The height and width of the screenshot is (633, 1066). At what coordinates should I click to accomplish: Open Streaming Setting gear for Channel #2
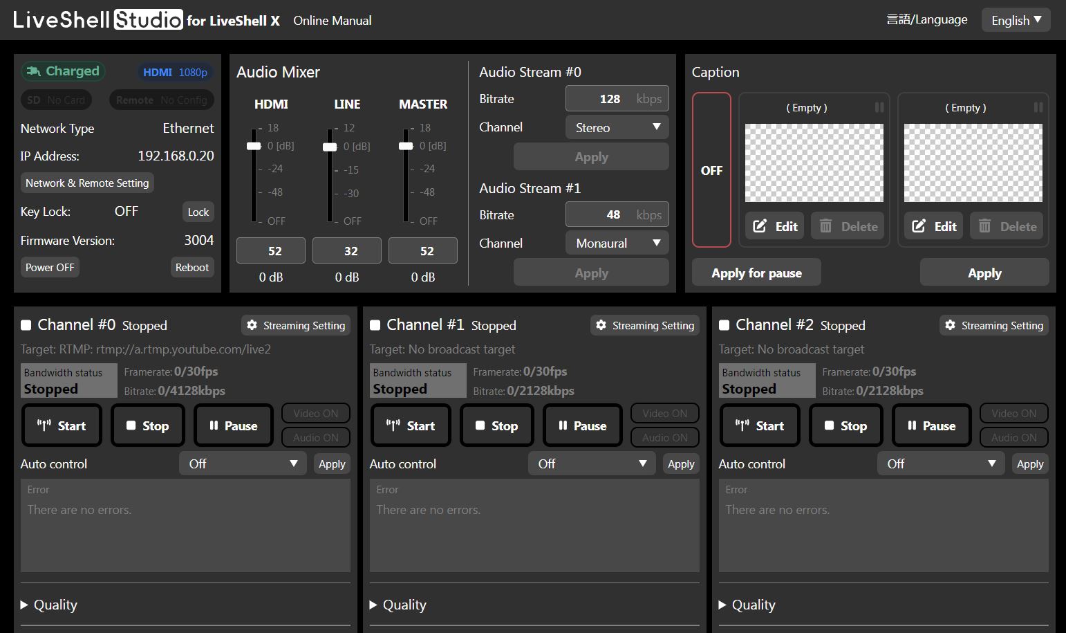[951, 325]
